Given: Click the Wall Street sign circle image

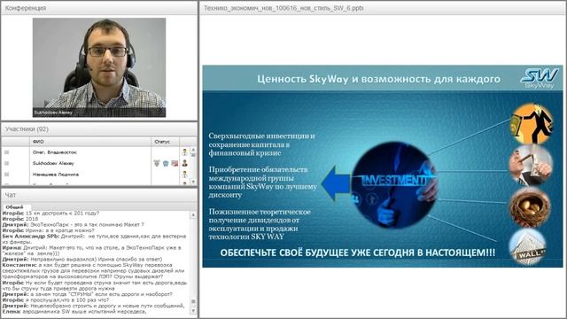Looking at the screenshot, I should tap(528, 246).
